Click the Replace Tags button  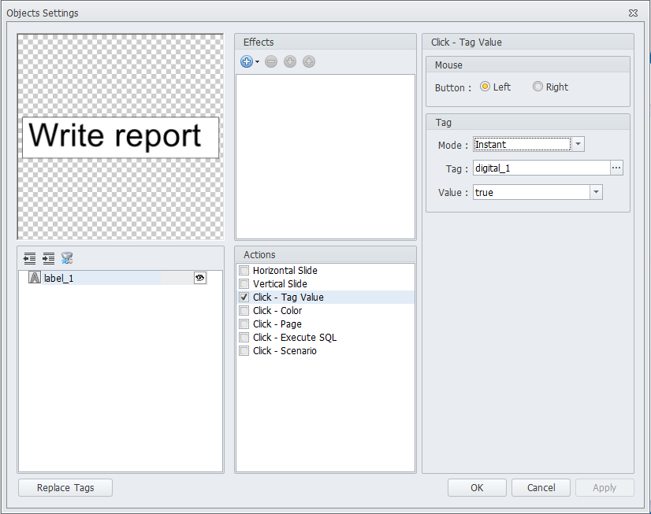(x=65, y=488)
